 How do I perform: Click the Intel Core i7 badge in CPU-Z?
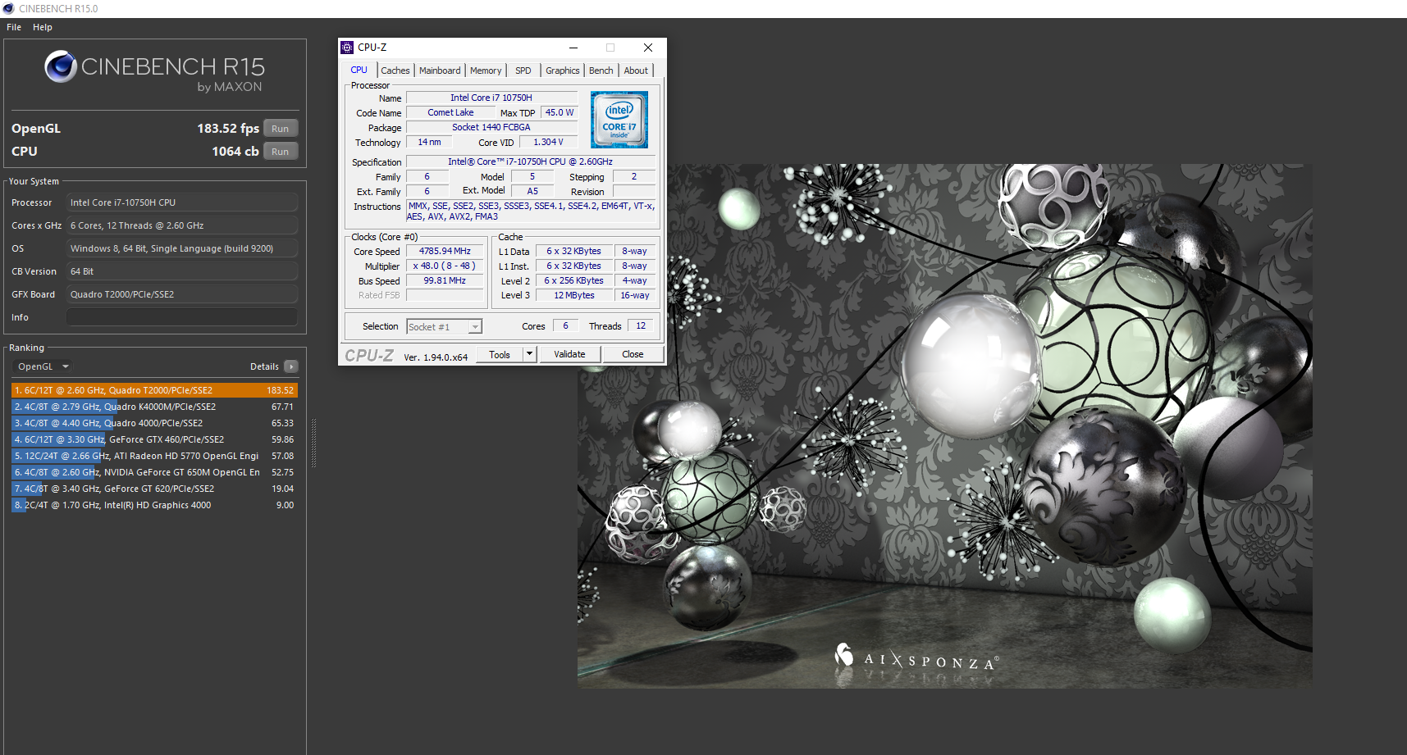coord(619,120)
